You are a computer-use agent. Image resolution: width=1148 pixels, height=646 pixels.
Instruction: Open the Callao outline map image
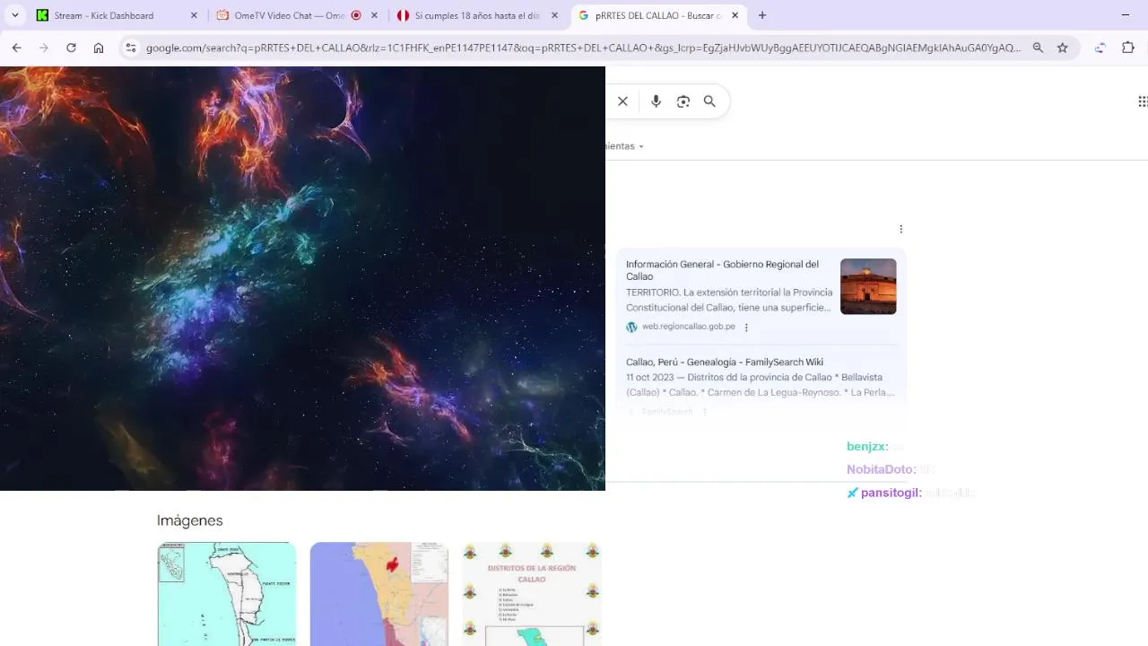pyautogui.click(x=227, y=594)
